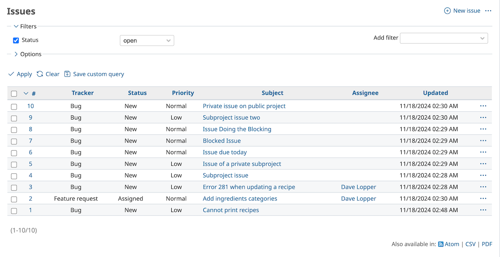Click the Clear filters reload icon
The width and height of the screenshot is (500, 257).
click(40, 74)
